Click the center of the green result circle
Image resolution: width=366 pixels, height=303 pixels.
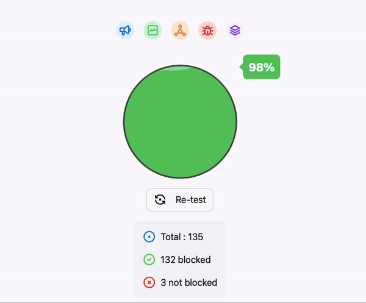click(180, 121)
